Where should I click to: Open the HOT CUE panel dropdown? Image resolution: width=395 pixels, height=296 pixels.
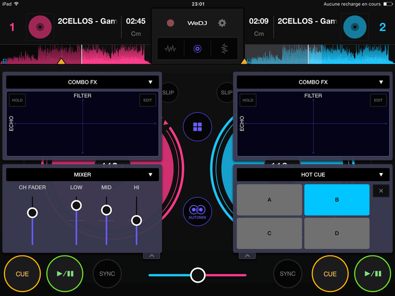point(313,175)
